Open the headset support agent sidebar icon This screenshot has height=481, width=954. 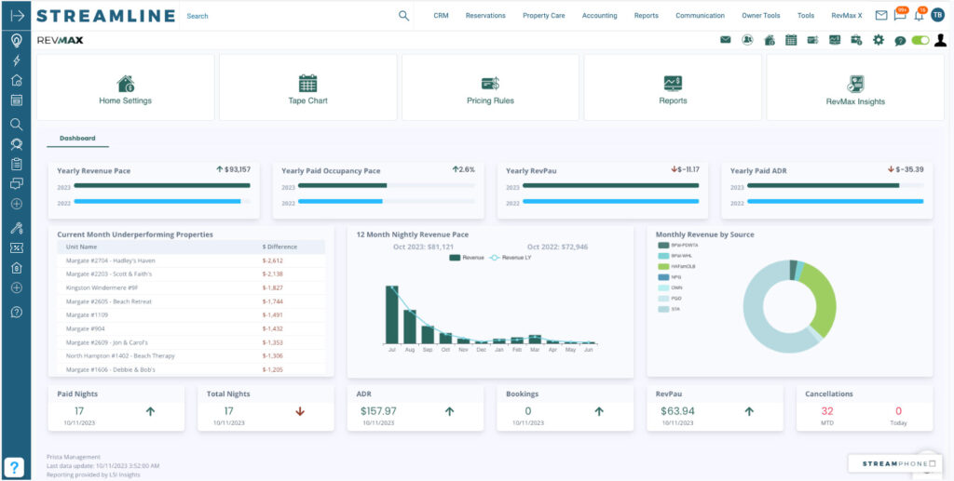point(17,144)
